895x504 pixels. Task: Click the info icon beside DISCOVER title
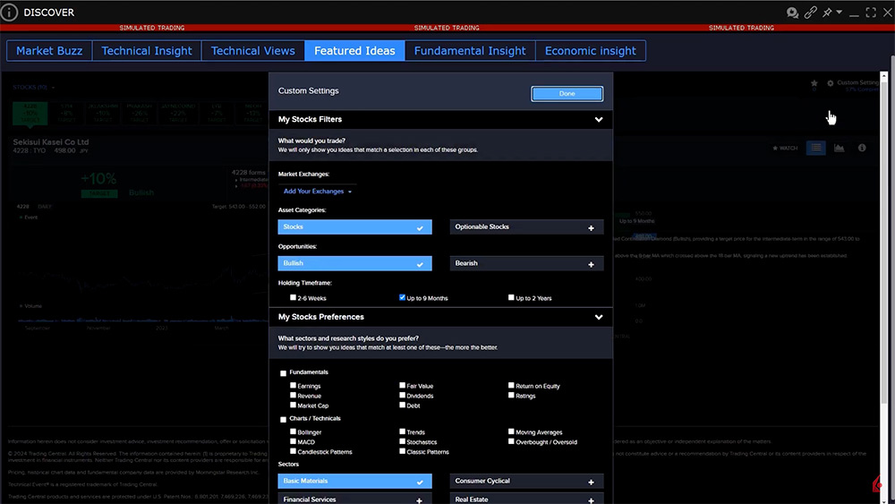[x=10, y=13]
